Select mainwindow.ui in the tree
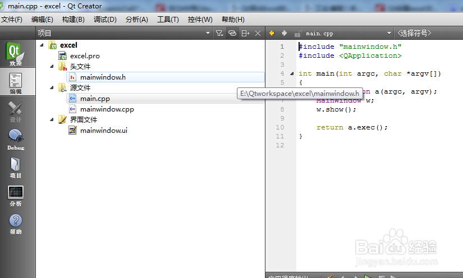The width and height of the screenshot is (463, 278). [104, 130]
